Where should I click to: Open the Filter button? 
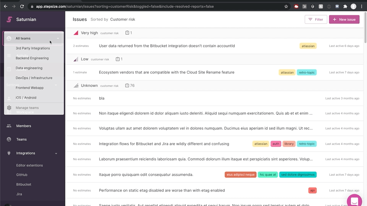(x=315, y=19)
